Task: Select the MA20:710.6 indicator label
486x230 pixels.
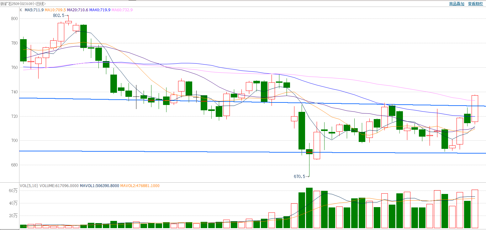Action: [x=77, y=10]
